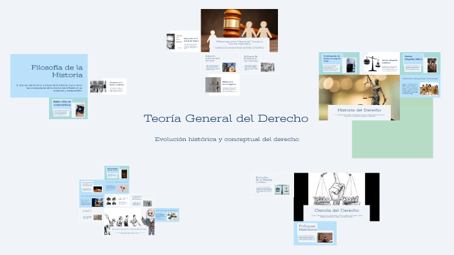Open the 'Análisis crítico' subtopic under Filosofía
Screen dimensions: 454x255
68,108
